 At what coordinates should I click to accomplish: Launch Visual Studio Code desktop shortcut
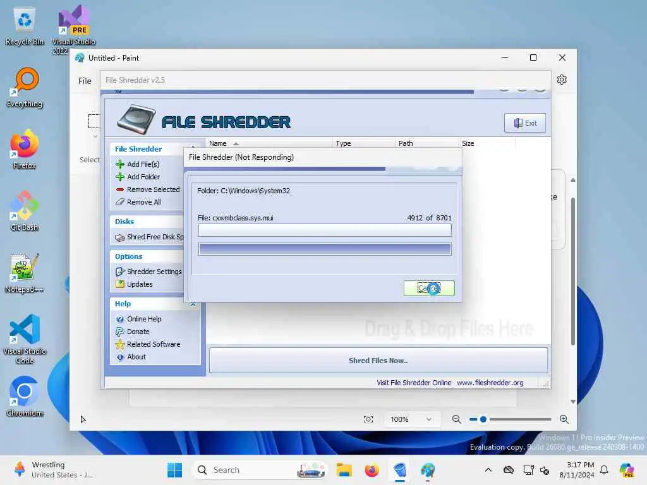[x=25, y=339]
